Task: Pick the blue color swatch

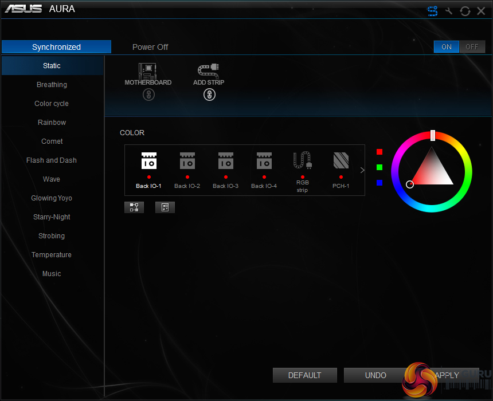Action: pos(379,183)
